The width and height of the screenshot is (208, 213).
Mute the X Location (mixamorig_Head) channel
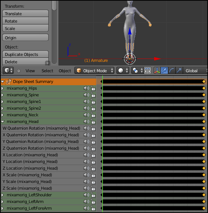pyautogui.click(x=86, y=155)
